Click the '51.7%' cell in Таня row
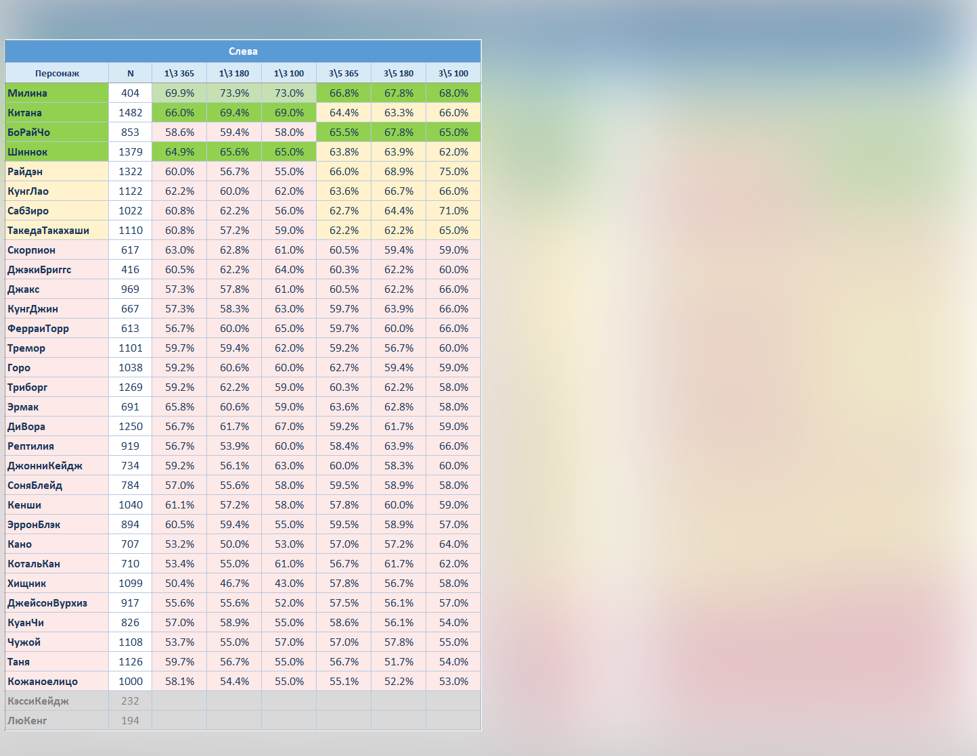The image size is (977, 756). (x=399, y=662)
